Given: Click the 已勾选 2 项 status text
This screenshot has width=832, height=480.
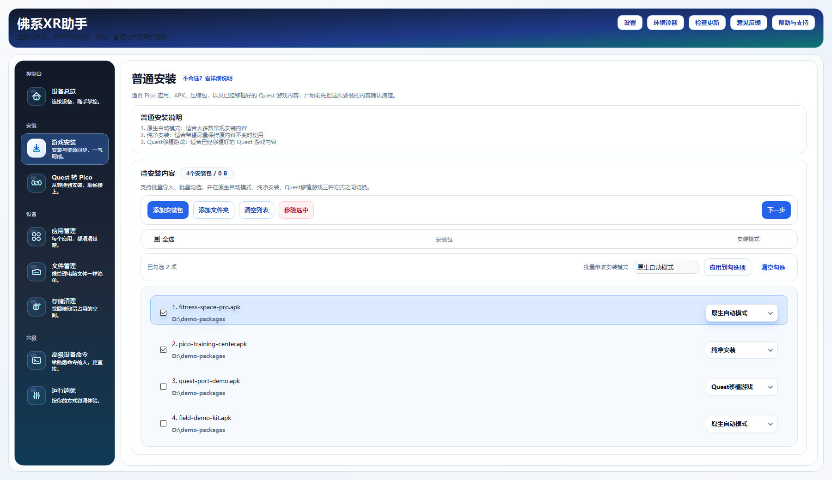Looking at the screenshot, I should [162, 267].
